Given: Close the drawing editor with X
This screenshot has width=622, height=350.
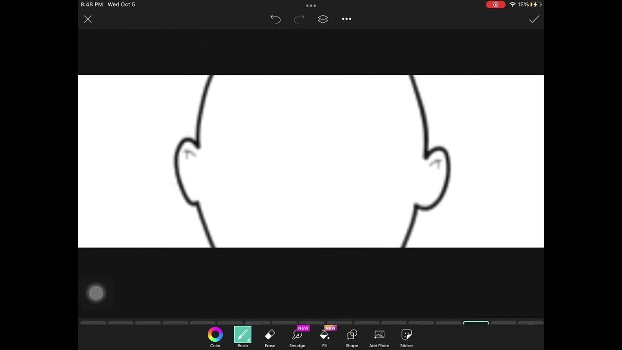Looking at the screenshot, I should pyautogui.click(x=87, y=19).
